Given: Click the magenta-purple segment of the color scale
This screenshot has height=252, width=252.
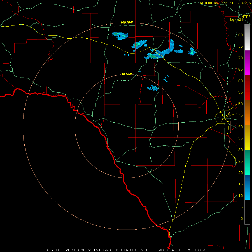Looking at the screenshot, I should [247, 63].
